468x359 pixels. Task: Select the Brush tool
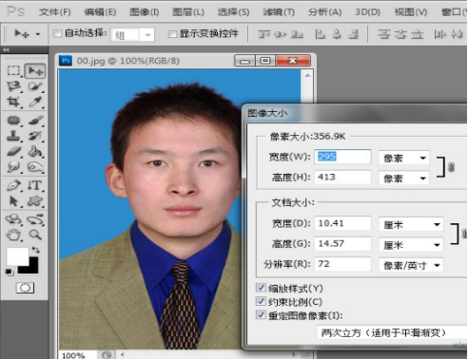(35, 121)
